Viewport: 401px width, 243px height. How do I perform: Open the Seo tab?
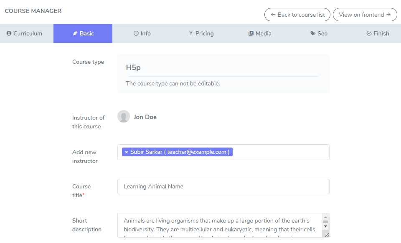(319, 33)
